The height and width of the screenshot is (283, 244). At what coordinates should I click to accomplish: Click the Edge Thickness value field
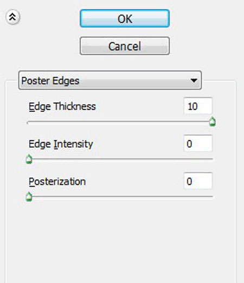(198, 106)
